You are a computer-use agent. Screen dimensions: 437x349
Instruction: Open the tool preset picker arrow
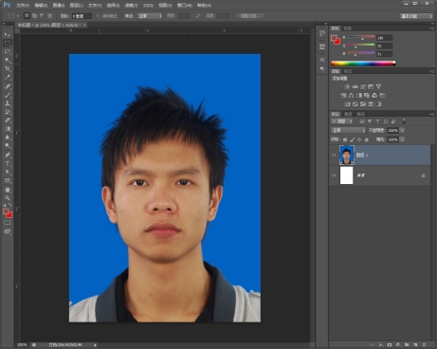pyautogui.click(x=18, y=16)
